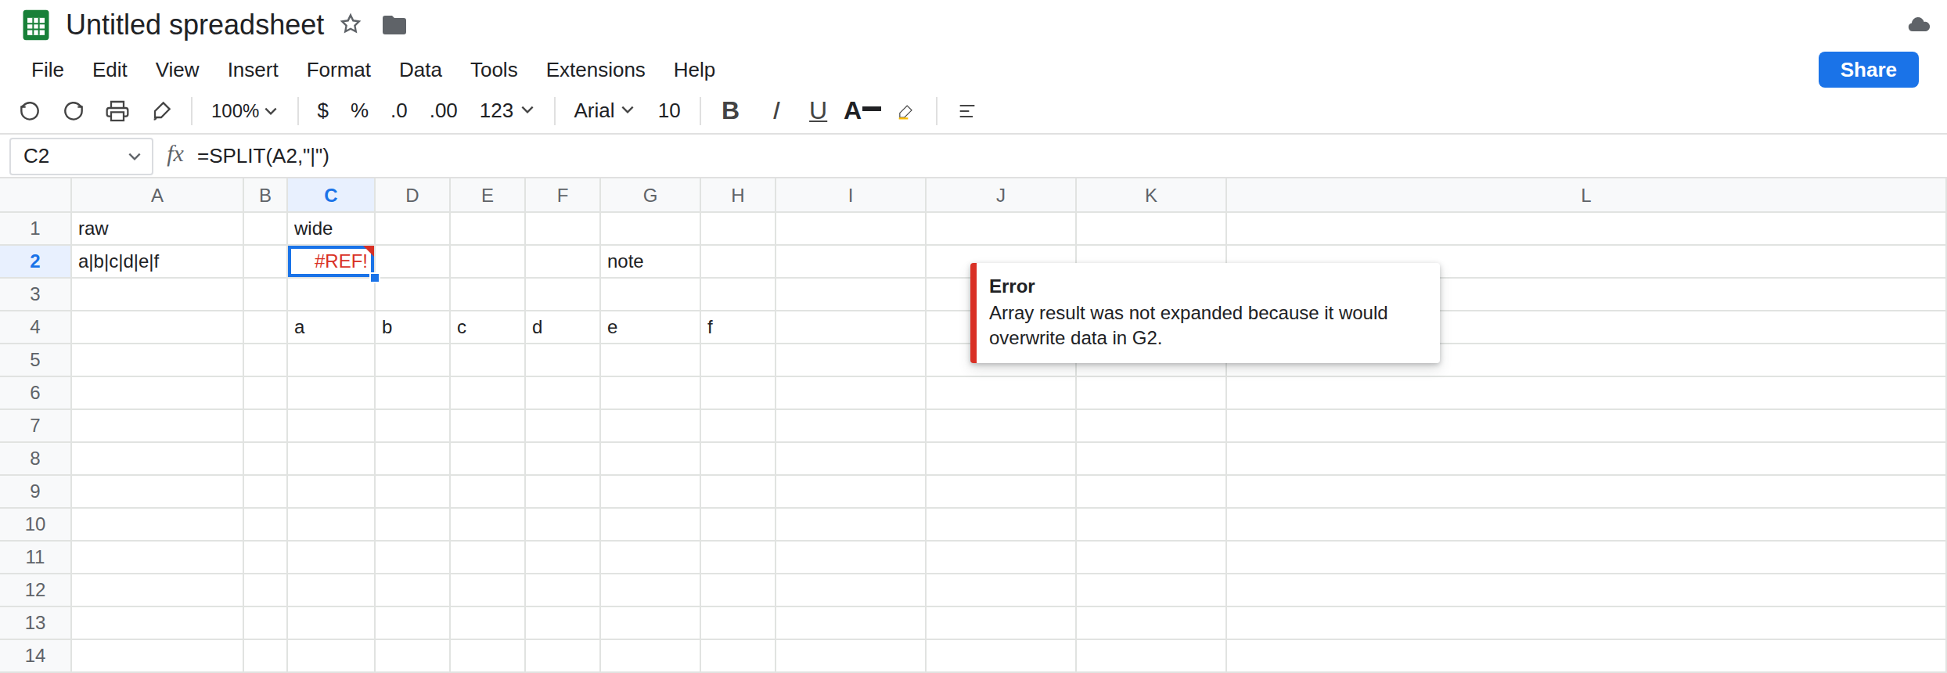Screen dimensions: 1947x673
Task: Click the blue Share button
Action: 1868,70
